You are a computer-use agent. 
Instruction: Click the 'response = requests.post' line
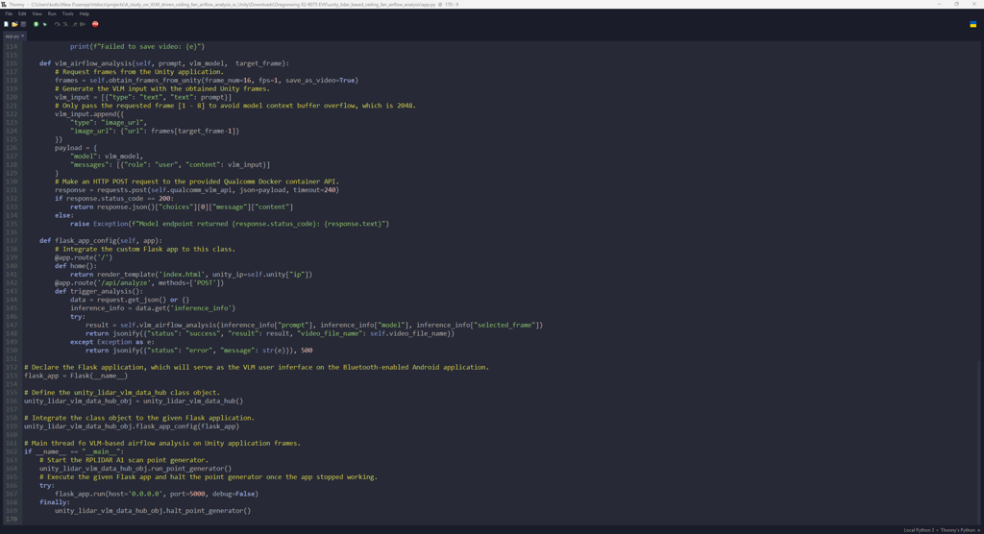pyautogui.click(x=196, y=190)
